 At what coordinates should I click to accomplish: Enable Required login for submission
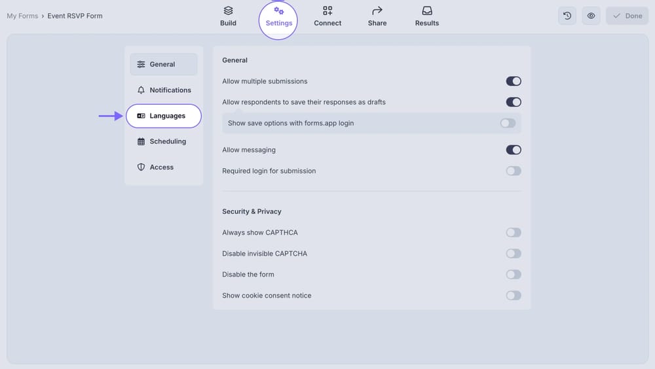[x=514, y=171]
